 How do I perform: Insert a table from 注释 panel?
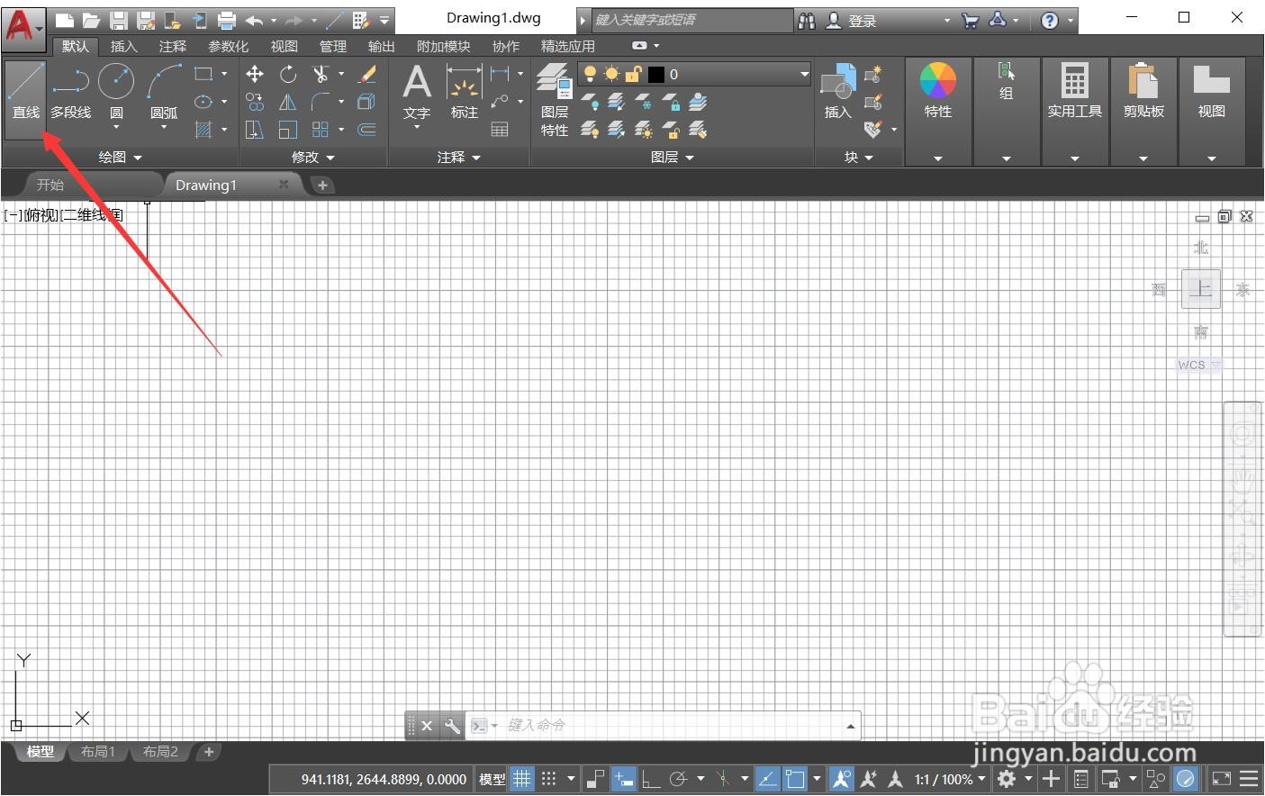pyautogui.click(x=500, y=130)
